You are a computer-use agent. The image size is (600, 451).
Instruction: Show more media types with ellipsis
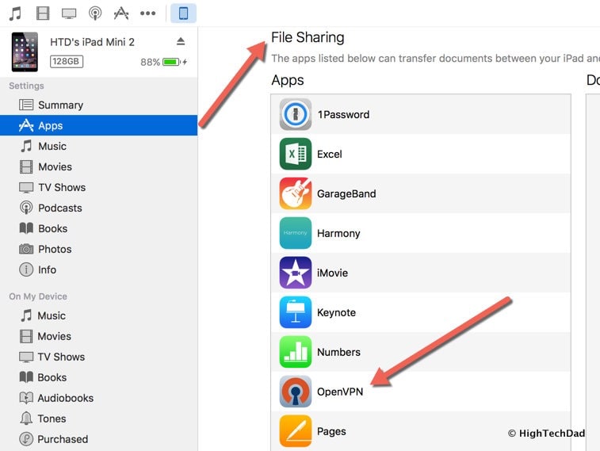(x=147, y=13)
